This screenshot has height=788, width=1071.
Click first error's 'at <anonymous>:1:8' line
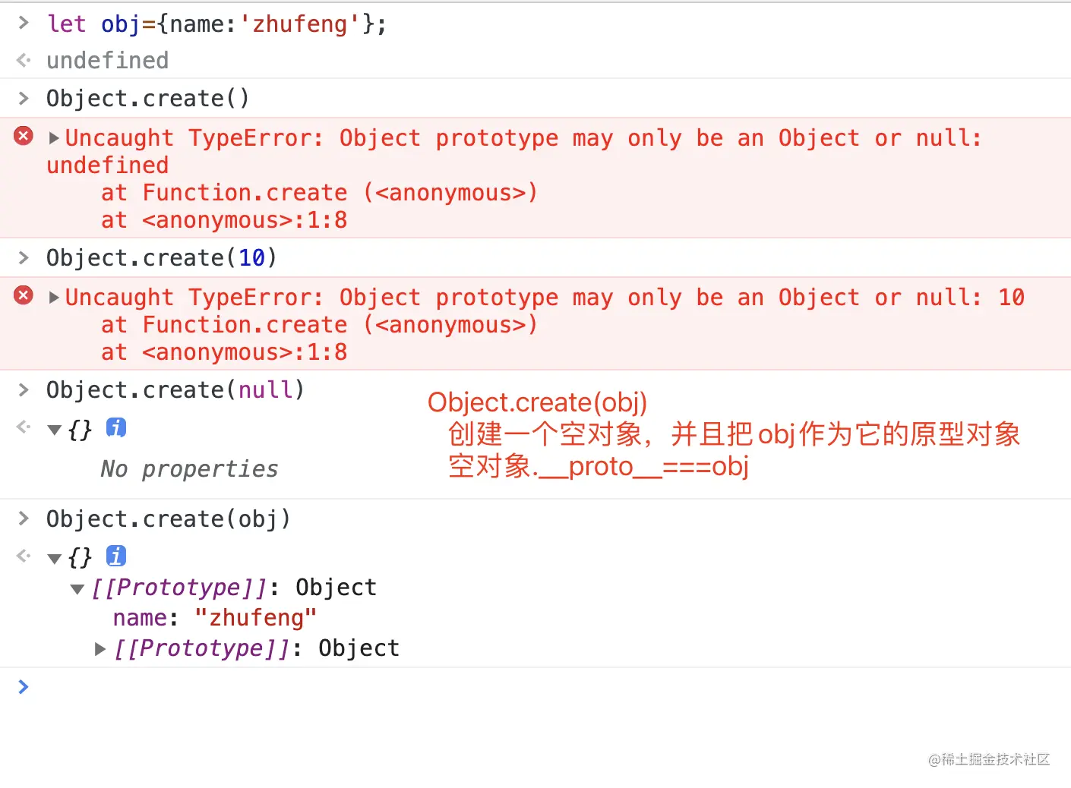click(x=224, y=220)
